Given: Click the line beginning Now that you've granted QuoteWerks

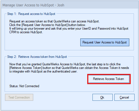Looking at the screenshot, I should pos(65,64).
